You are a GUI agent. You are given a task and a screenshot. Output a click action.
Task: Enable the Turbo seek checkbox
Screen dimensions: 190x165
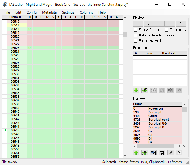coord(166,30)
